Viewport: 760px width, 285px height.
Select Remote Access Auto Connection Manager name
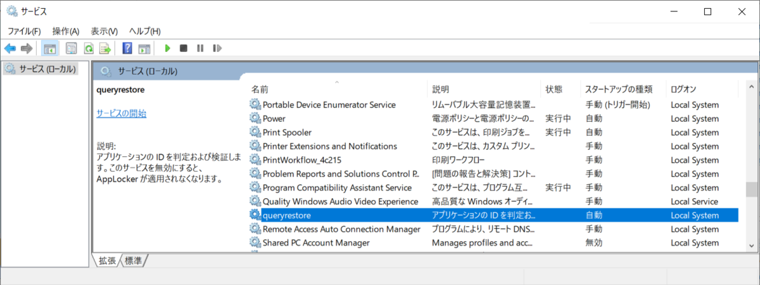pyautogui.click(x=341, y=229)
